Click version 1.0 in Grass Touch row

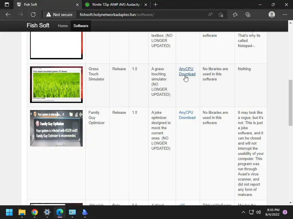coord(134,69)
